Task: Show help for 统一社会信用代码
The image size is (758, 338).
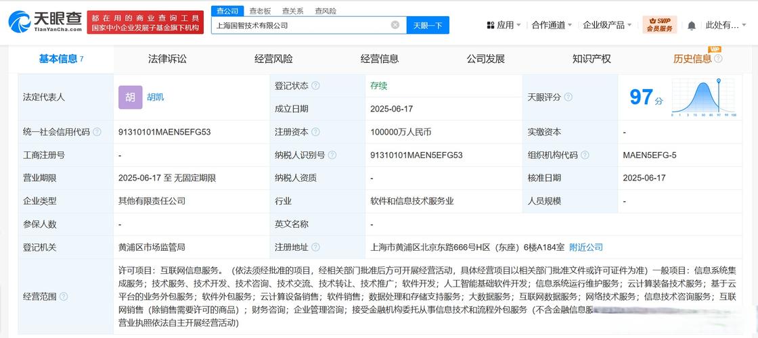Action: (97, 132)
